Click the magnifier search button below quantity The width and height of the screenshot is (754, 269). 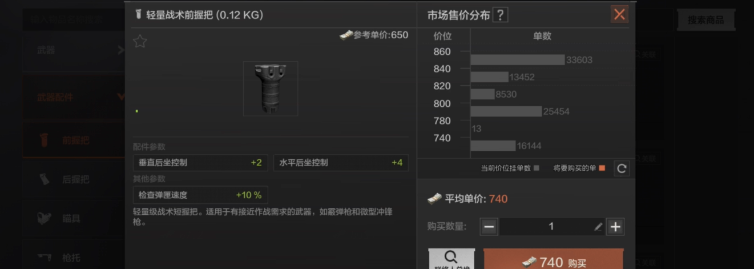click(451, 259)
